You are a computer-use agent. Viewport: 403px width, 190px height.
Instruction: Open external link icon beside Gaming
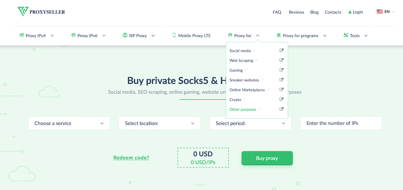[281, 70]
